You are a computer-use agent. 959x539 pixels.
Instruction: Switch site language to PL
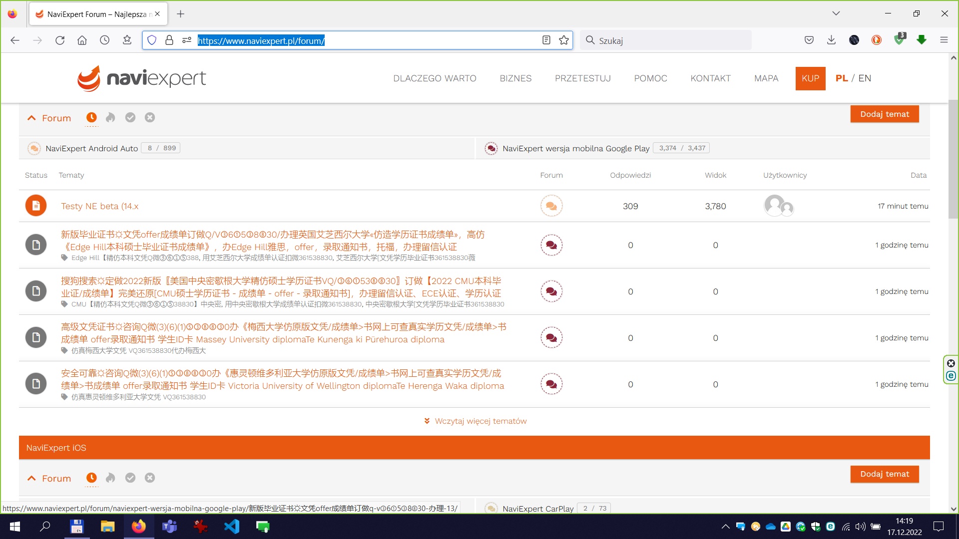pos(842,78)
